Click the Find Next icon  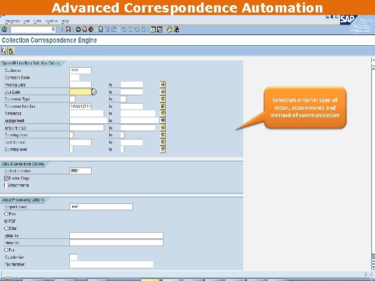point(114,29)
